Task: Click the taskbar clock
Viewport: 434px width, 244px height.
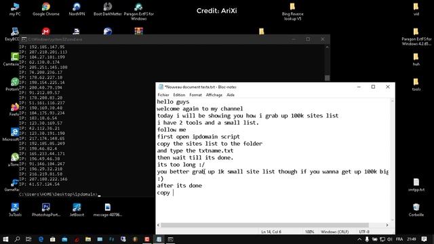Action: click(x=412, y=239)
